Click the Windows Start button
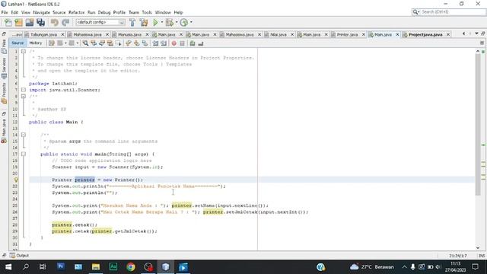The width and height of the screenshot is (487, 274). pos(8,267)
